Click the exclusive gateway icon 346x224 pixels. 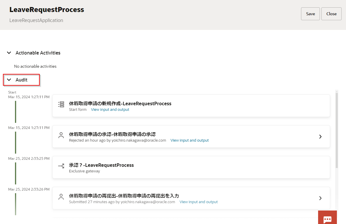pyautogui.click(x=61, y=166)
